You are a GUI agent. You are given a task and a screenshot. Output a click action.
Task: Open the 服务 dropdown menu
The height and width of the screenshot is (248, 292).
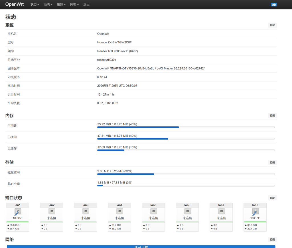[61, 5]
